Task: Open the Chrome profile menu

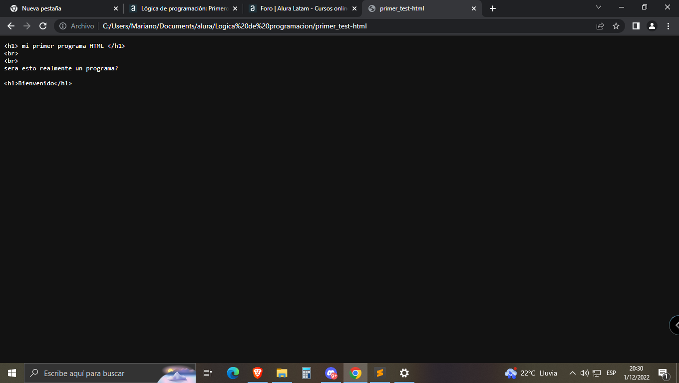Action: coord(652,26)
